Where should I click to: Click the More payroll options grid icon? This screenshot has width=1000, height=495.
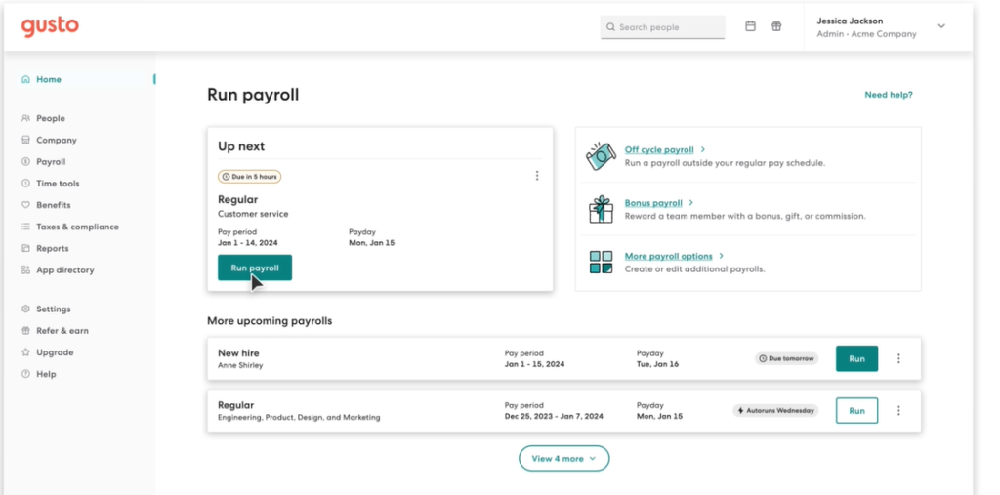tap(601, 262)
